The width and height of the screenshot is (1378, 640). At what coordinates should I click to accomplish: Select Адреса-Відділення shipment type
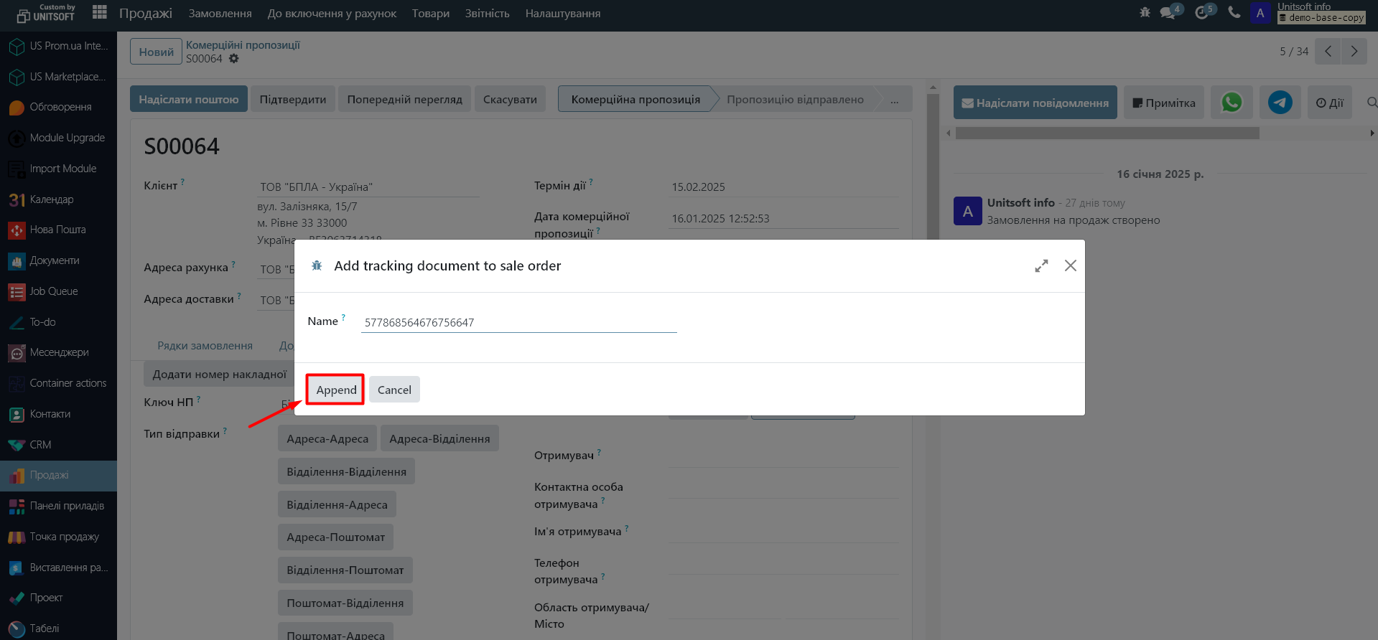pos(439,438)
